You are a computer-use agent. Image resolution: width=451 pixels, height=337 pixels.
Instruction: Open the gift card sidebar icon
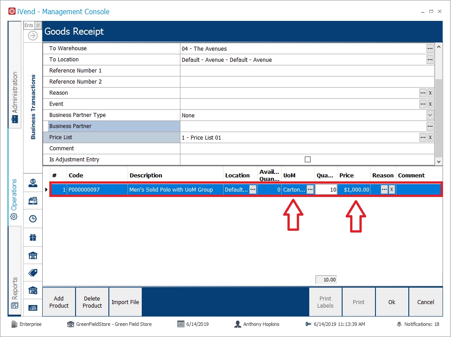pos(33,308)
